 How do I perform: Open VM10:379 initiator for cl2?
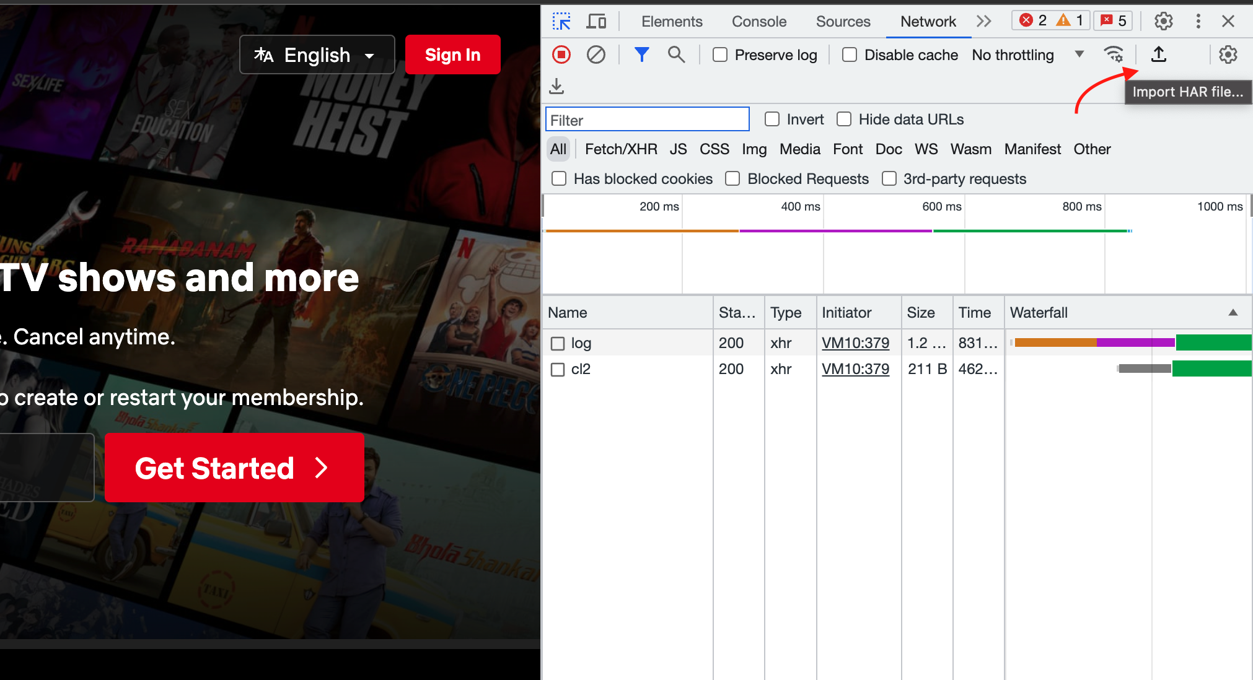855,369
